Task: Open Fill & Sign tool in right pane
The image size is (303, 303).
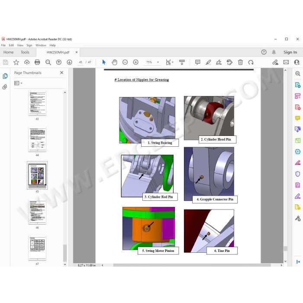Action: tap(298, 197)
